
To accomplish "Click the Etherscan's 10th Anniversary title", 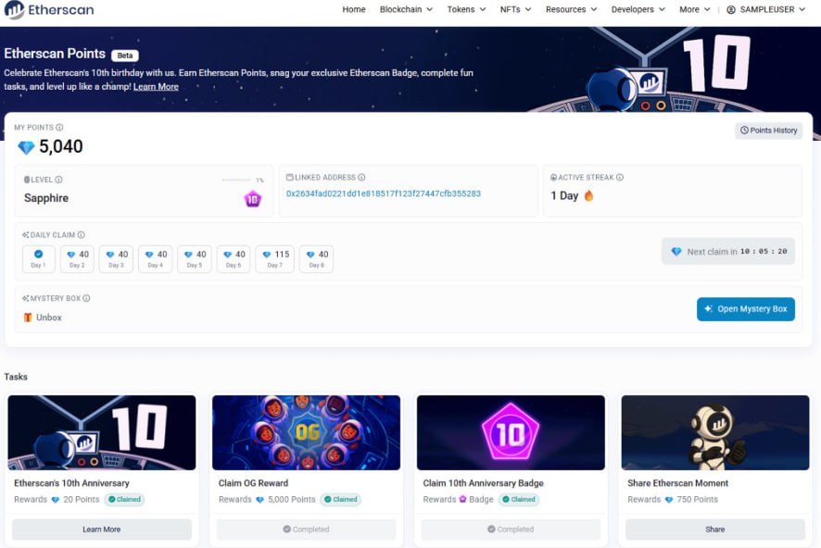I will 71,483.
